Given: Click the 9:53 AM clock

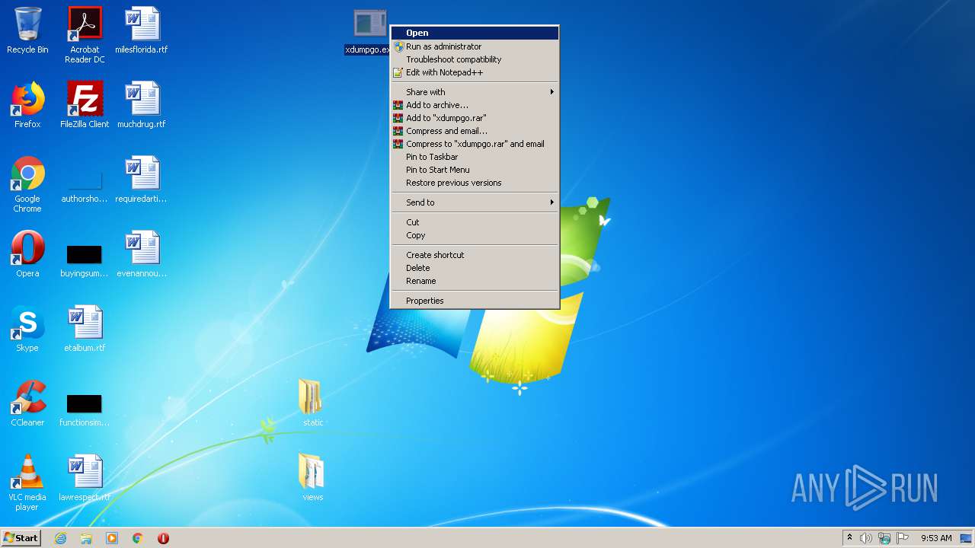Looking at the screenshot, I should coord(936,538).
